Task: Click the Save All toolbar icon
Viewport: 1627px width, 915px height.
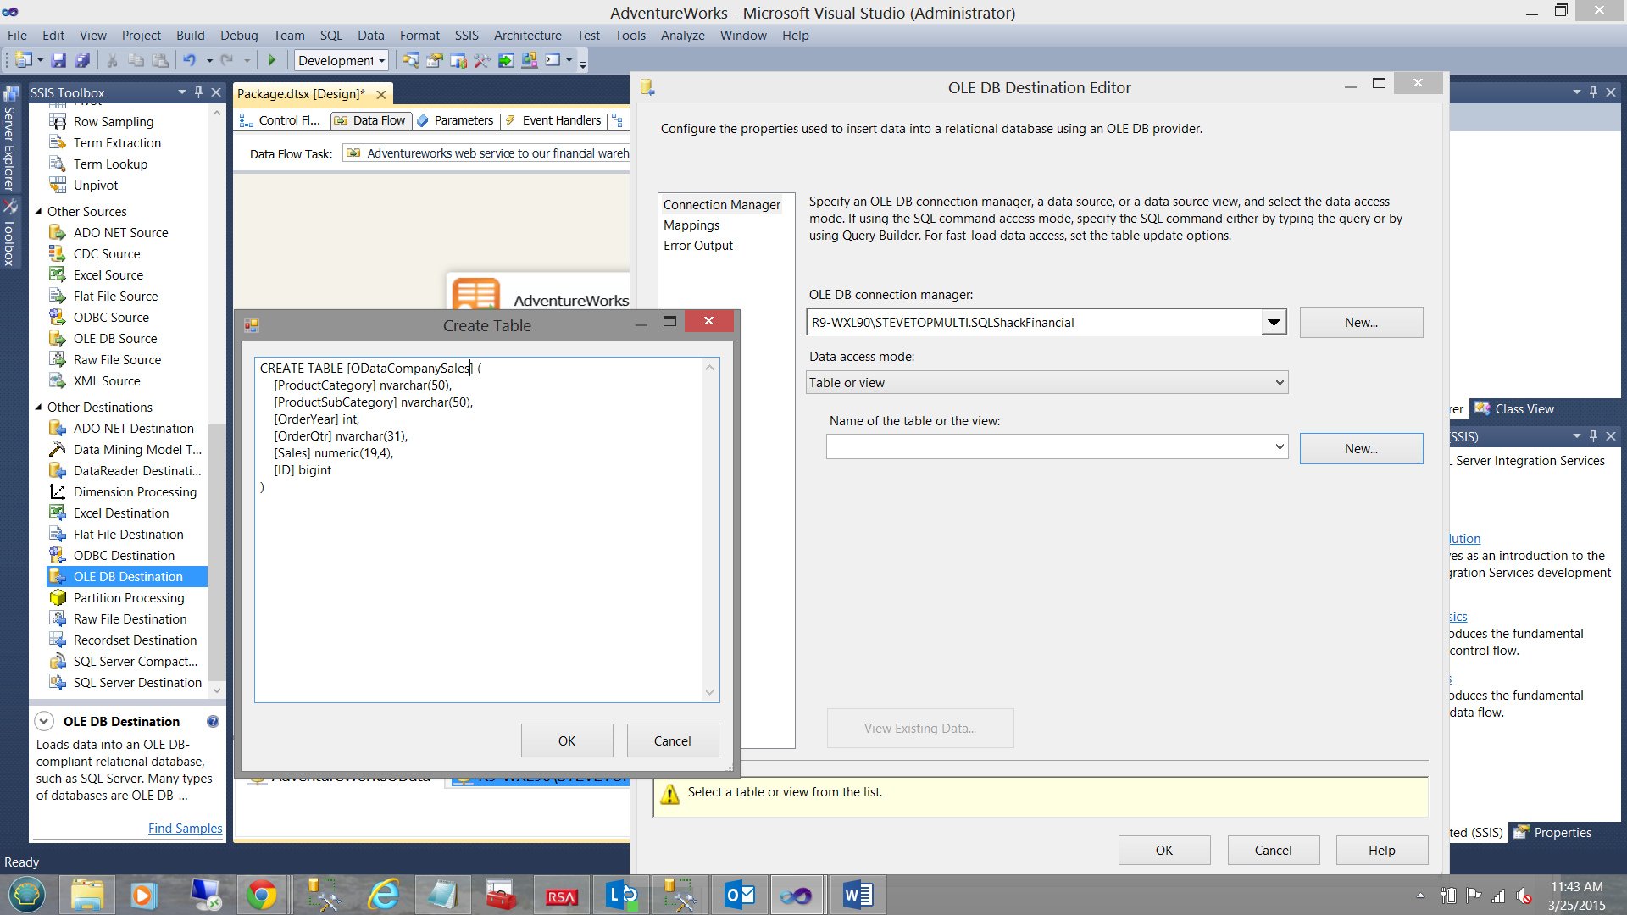Action: point(82,60)
